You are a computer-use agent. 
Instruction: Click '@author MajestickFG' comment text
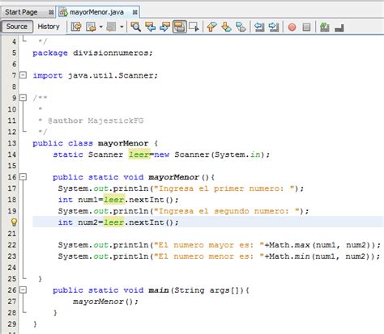click(x=96, y=120)
